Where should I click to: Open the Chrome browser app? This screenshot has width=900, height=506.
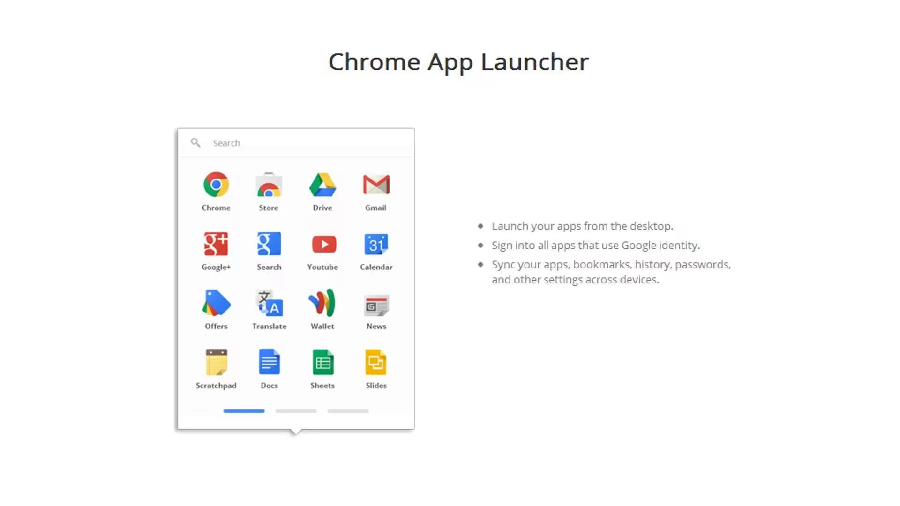[216, 185]
